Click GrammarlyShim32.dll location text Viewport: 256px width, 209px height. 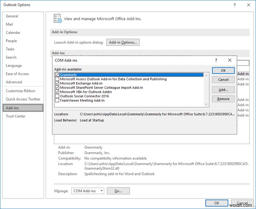point(102,168)
